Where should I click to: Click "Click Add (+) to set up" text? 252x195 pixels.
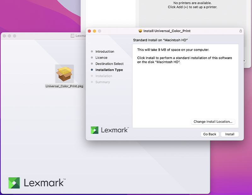click(192, 7)
